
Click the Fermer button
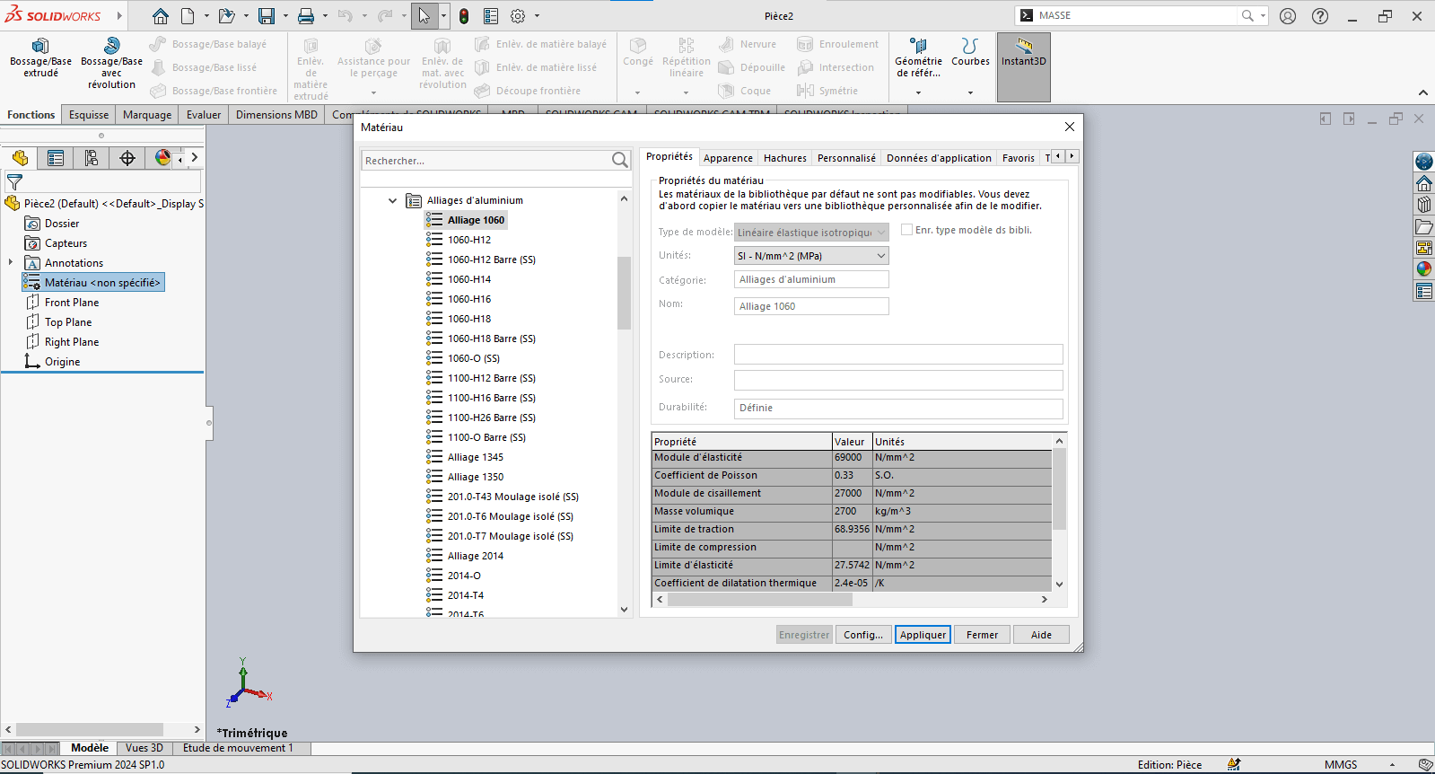coord(982,635)
